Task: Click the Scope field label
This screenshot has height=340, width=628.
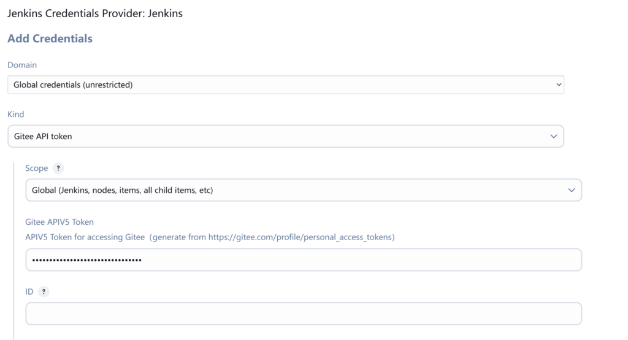Action: coord(36,168)
